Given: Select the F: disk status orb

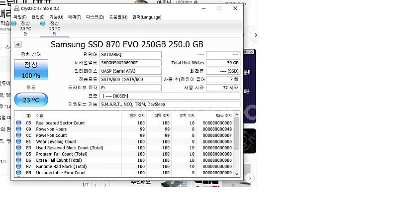Looking at the screenshot, I should point(43,23).
